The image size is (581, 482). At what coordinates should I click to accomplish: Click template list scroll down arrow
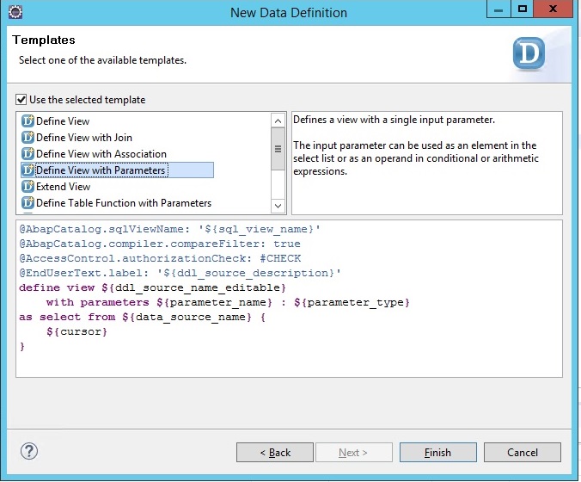point(278,206)
